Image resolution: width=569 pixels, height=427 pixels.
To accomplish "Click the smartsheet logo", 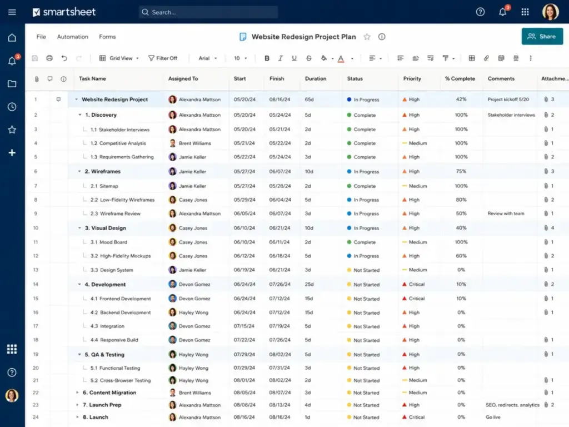I will 64,12.
